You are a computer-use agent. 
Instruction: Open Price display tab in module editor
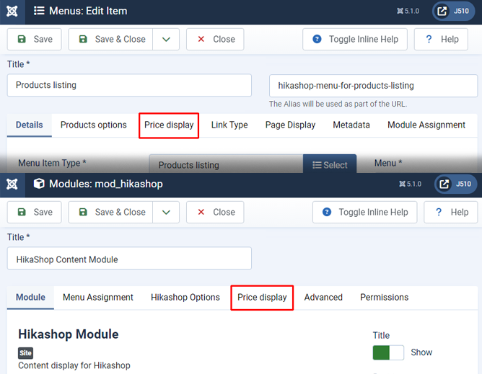(x=262, y=297)
